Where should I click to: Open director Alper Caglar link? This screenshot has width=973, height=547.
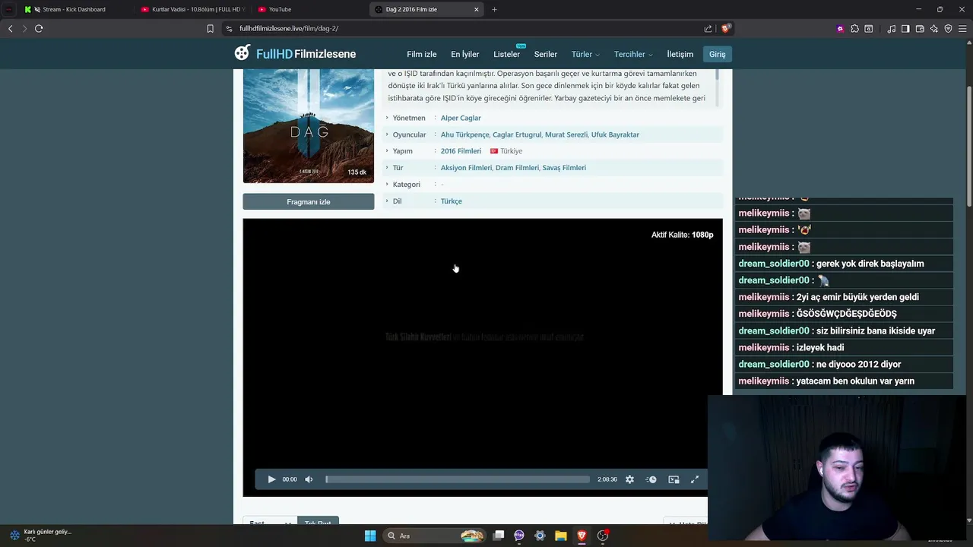tap(461, 118)
